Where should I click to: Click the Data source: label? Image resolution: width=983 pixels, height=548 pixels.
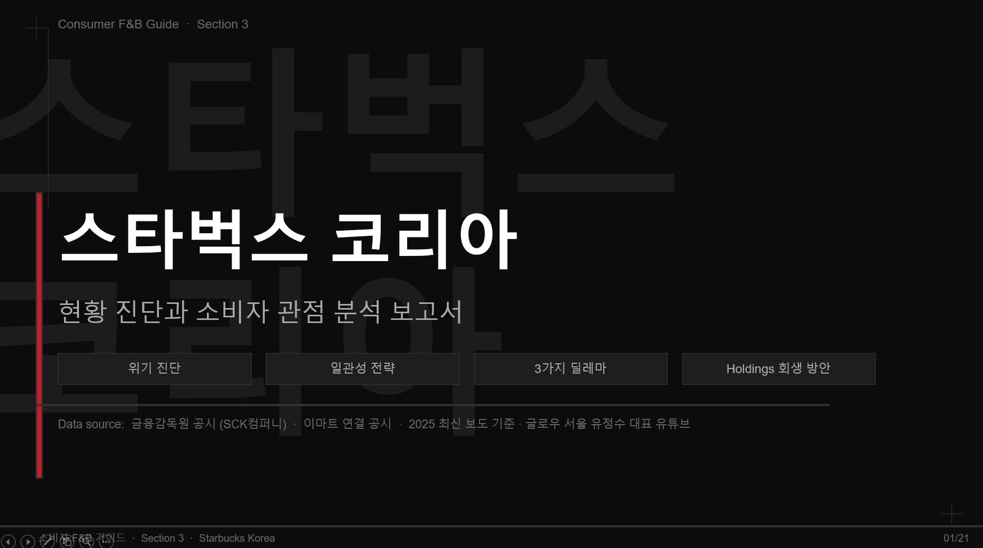click(91, 424)
